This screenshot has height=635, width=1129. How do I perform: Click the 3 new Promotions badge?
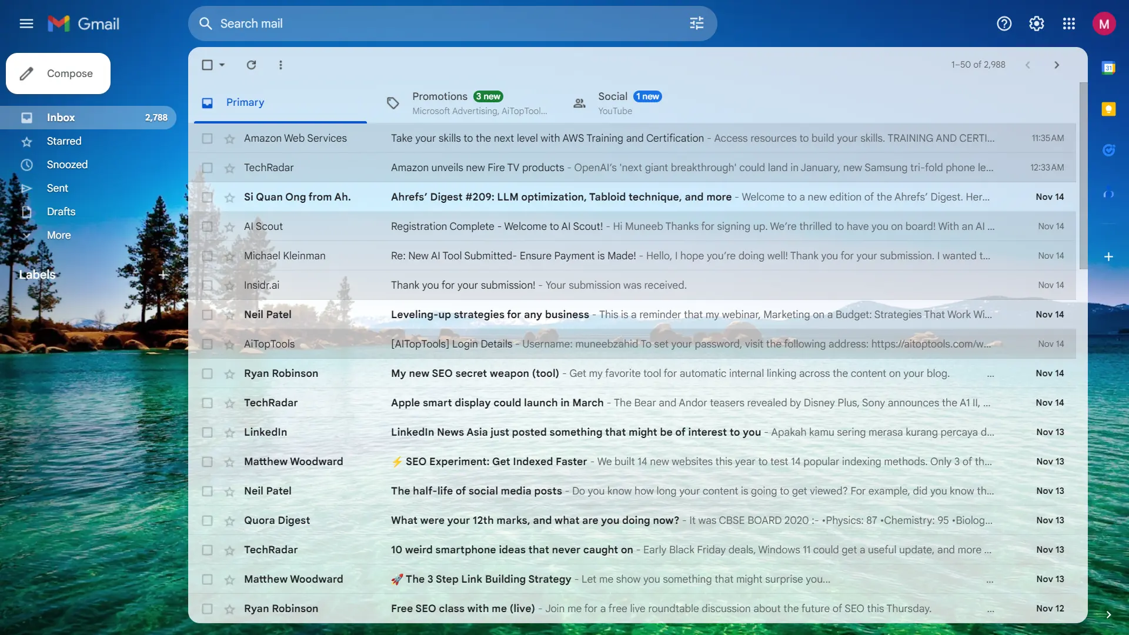point(489,96)
